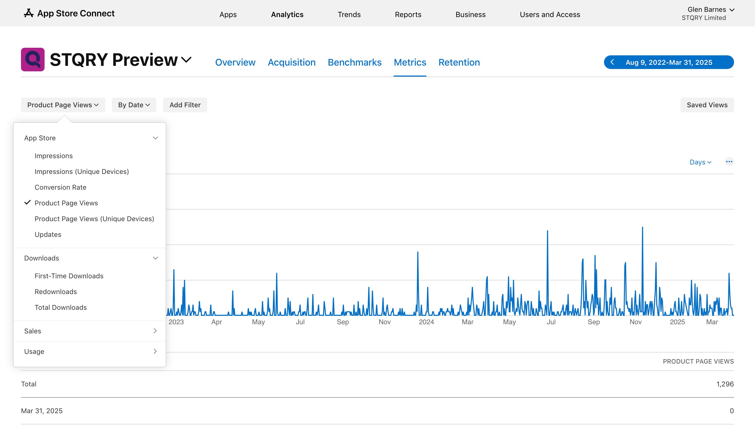
Task: Select the checked Product Page Views option
Action: (66, 203)
